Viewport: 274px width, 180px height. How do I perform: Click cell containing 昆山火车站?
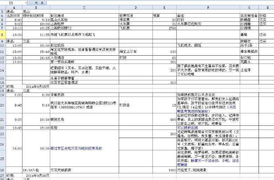[x=84, y=20]
